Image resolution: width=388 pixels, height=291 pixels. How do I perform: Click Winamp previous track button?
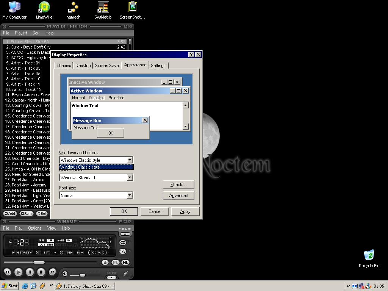click(x=8, y=272)
